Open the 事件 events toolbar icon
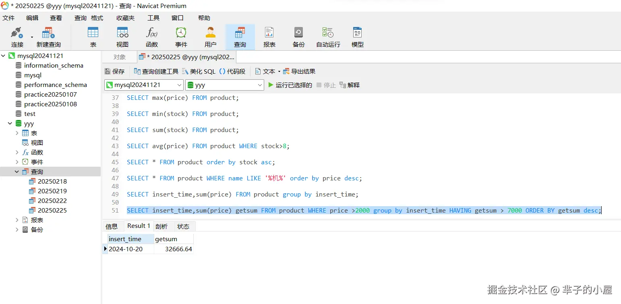The height and width of the screenshot is (304, 621). pyautogui.click(x=181, y=37)
